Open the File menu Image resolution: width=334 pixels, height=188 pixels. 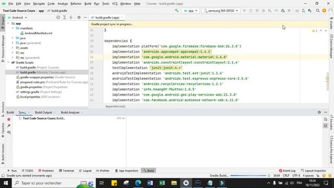coord(10,4)
